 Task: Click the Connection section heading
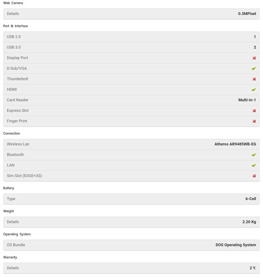tap(11, 133)
